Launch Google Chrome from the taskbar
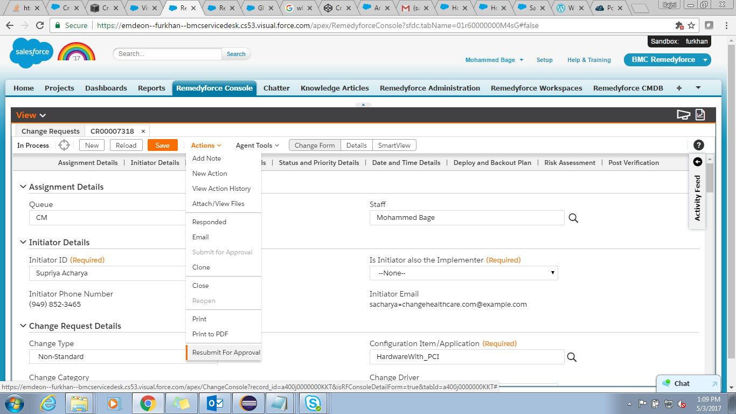The width and height of the screenshot is (736, 414). [x=148, y=403]
